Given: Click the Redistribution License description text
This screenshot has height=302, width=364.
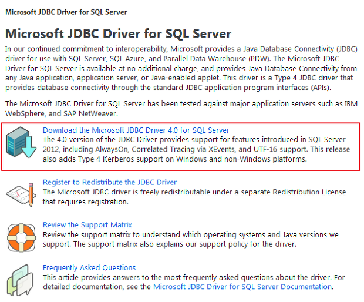Looking at the screenshot, I should coord(194,197).
